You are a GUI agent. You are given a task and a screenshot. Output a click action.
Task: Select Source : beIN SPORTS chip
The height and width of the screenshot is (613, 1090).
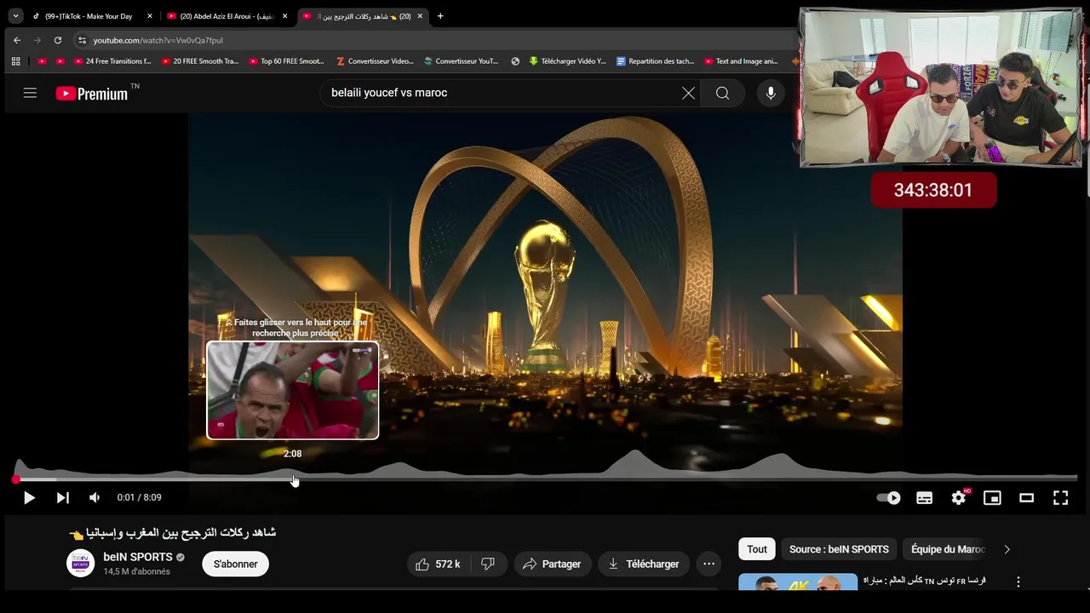pyautogui.click(x=839, y=549)
